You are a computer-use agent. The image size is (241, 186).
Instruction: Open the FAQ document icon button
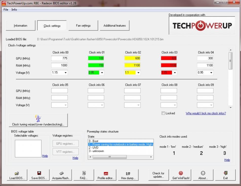tap(84, 175)
